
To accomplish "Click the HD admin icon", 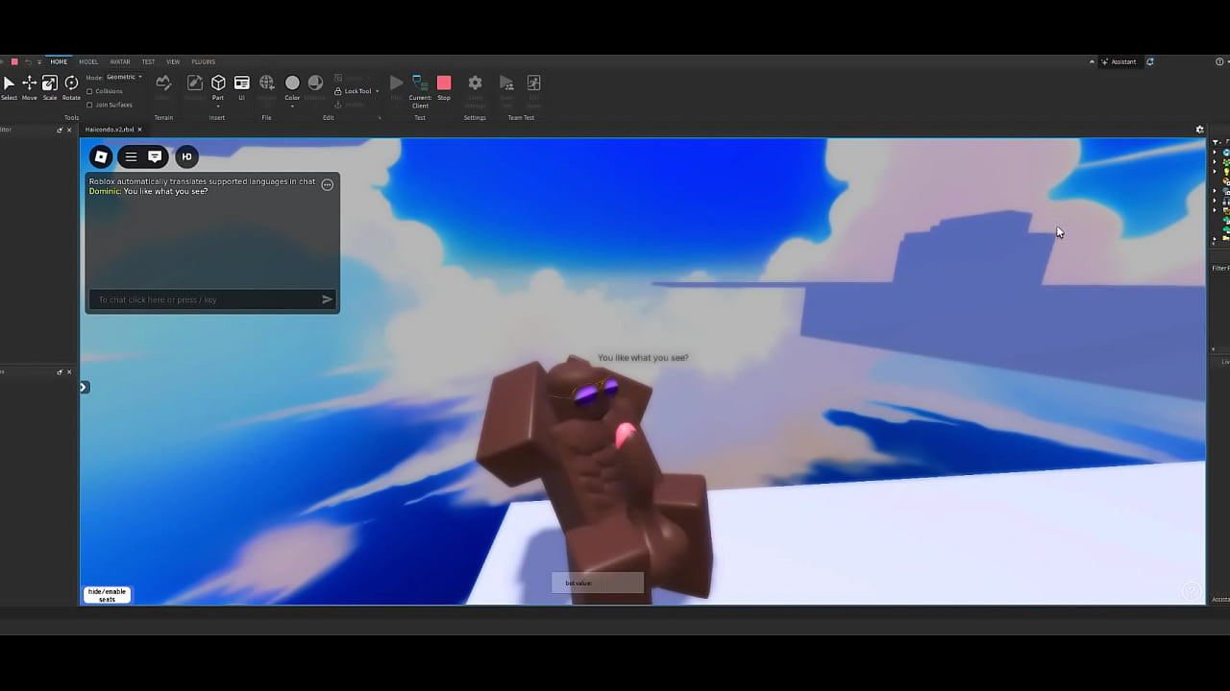I will [186, 156].
